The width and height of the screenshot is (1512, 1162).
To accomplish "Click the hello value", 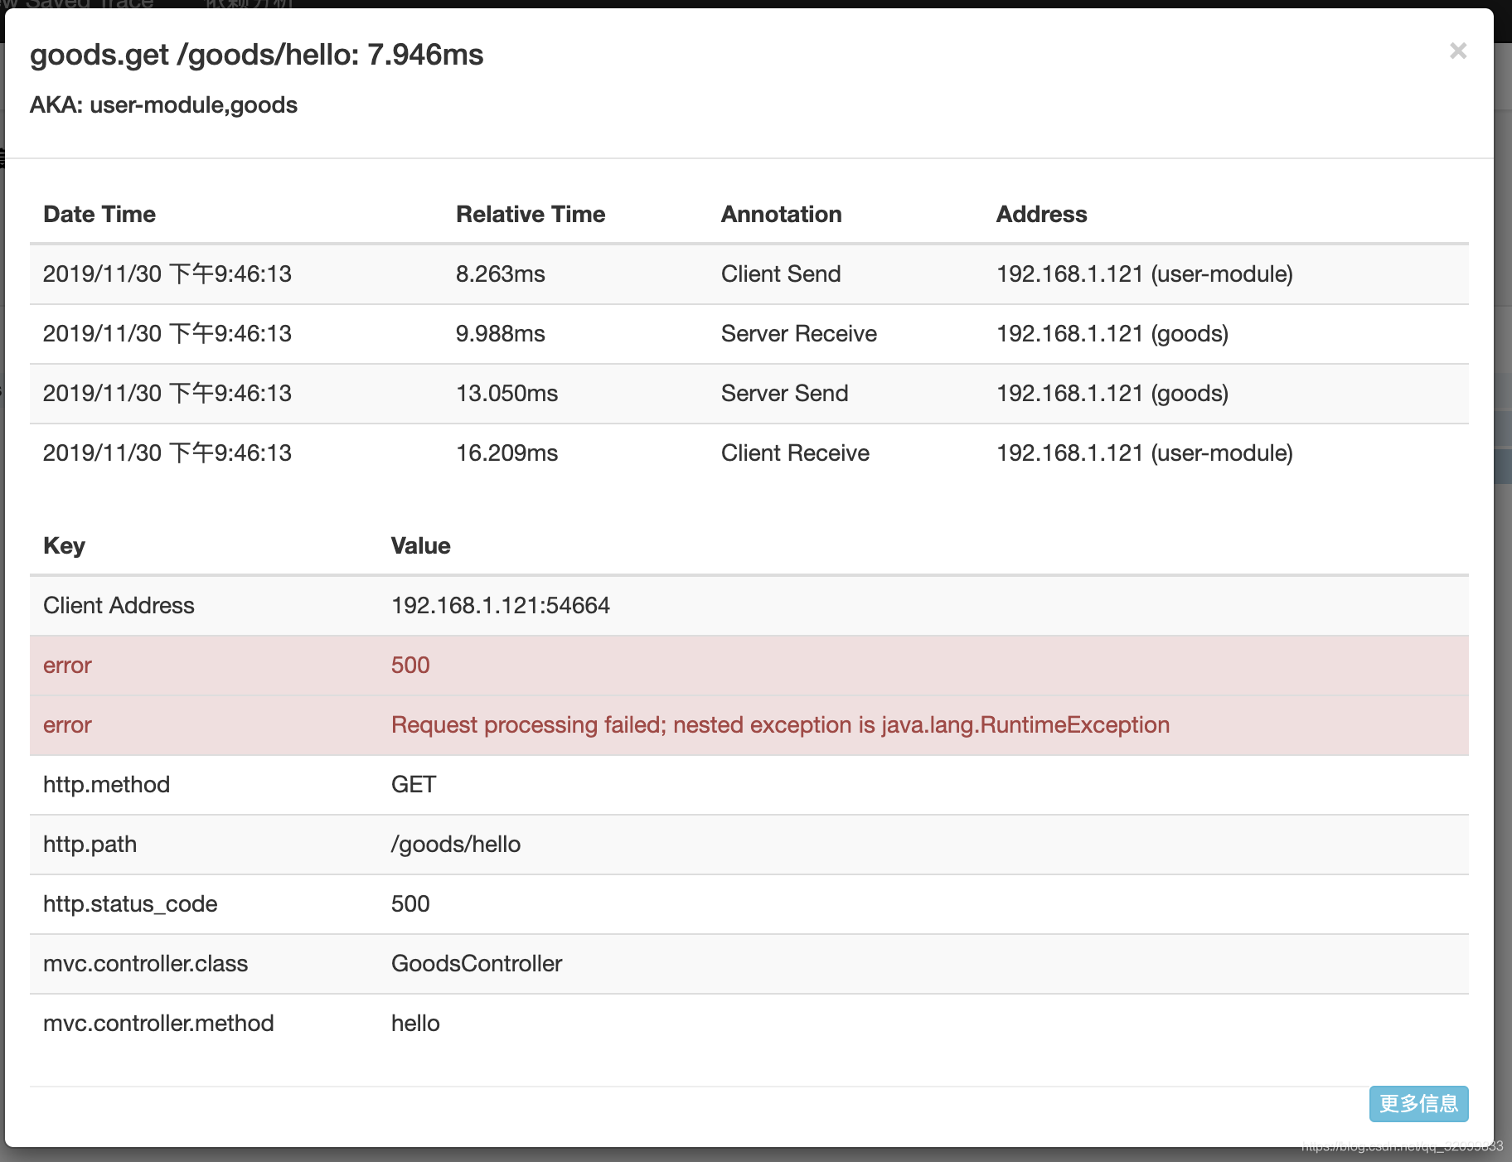I will pos(415,1024).
